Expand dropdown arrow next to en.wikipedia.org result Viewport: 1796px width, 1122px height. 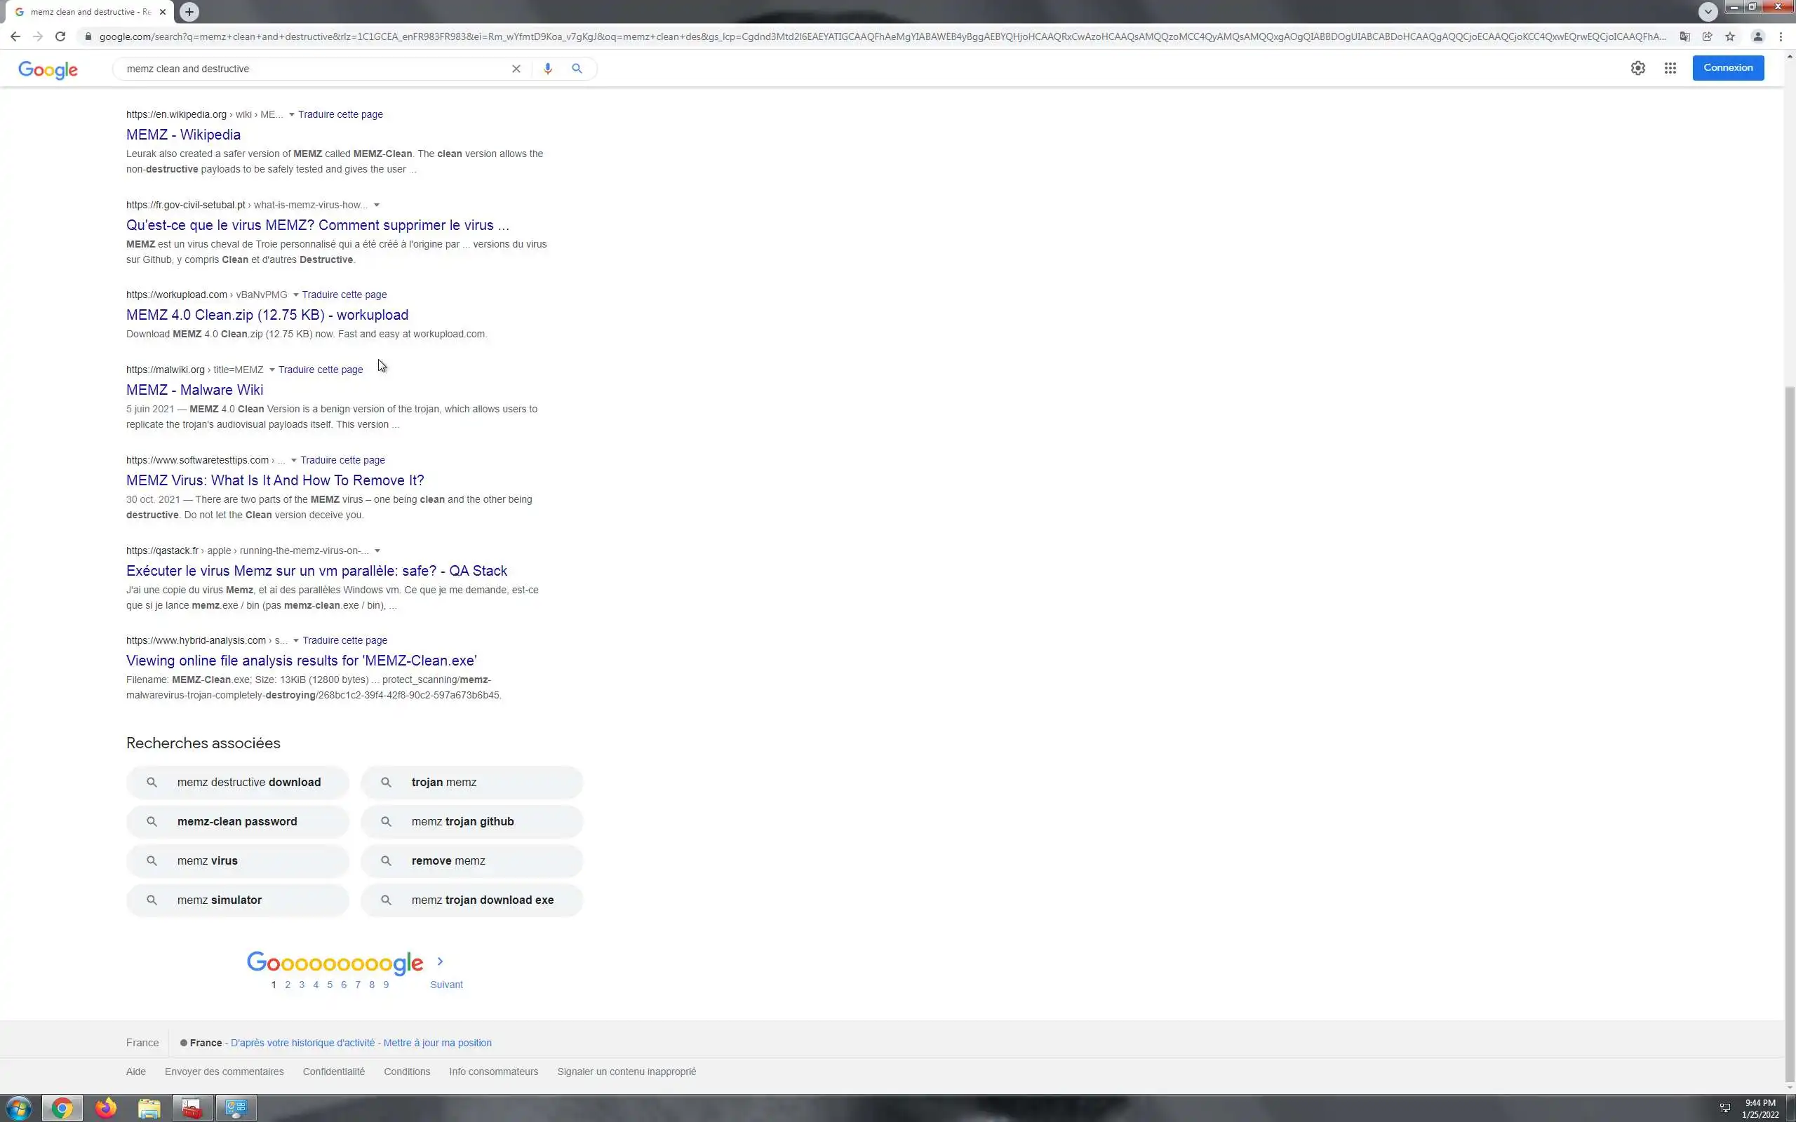tap(291, 114)
